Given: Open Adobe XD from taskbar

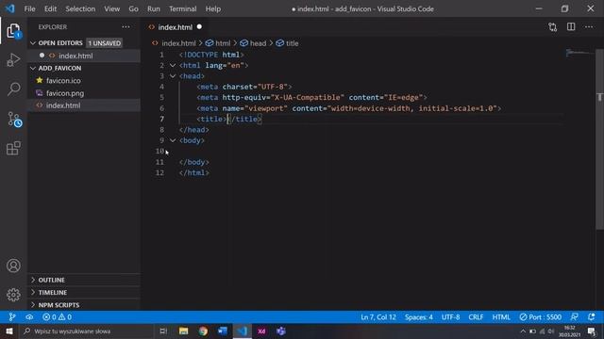Looking at the screenshot, I should click(261, 331).
